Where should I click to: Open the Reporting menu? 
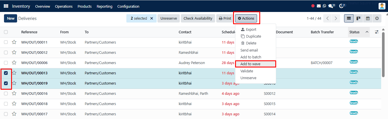pyautogui.click(x=104, y=6)
